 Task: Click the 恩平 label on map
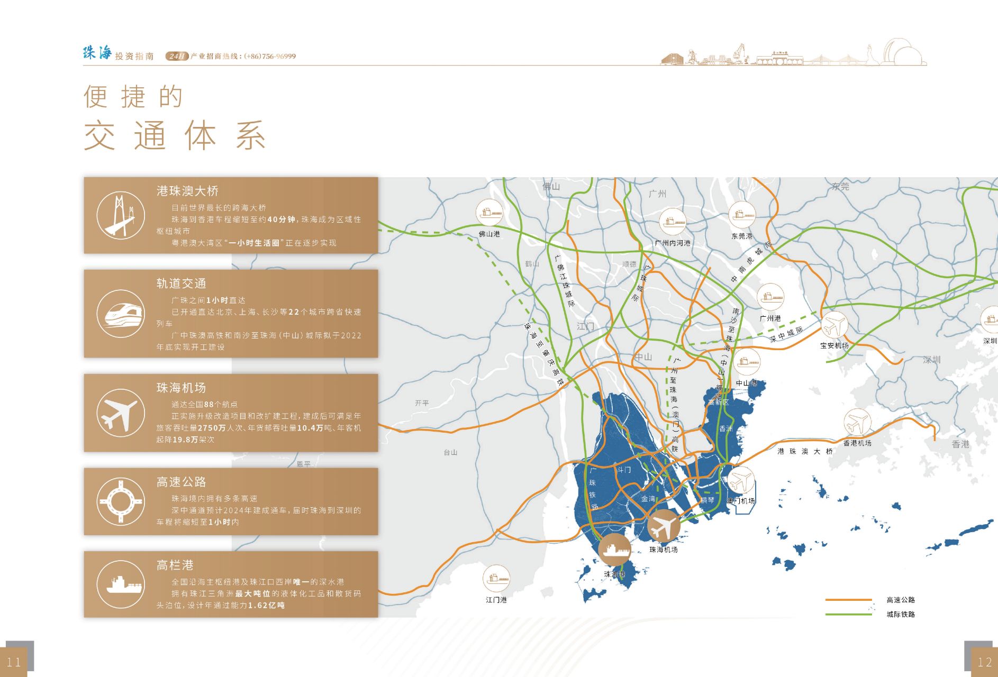tap(304, 464)
